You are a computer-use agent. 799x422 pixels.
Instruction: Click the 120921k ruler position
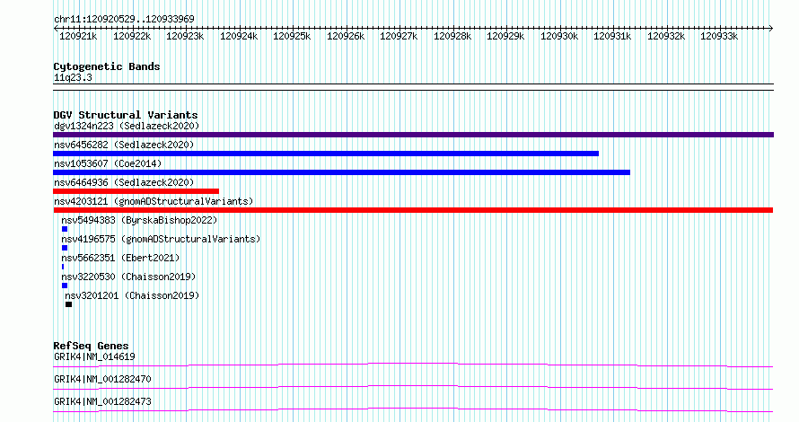(x=78, y=36)
